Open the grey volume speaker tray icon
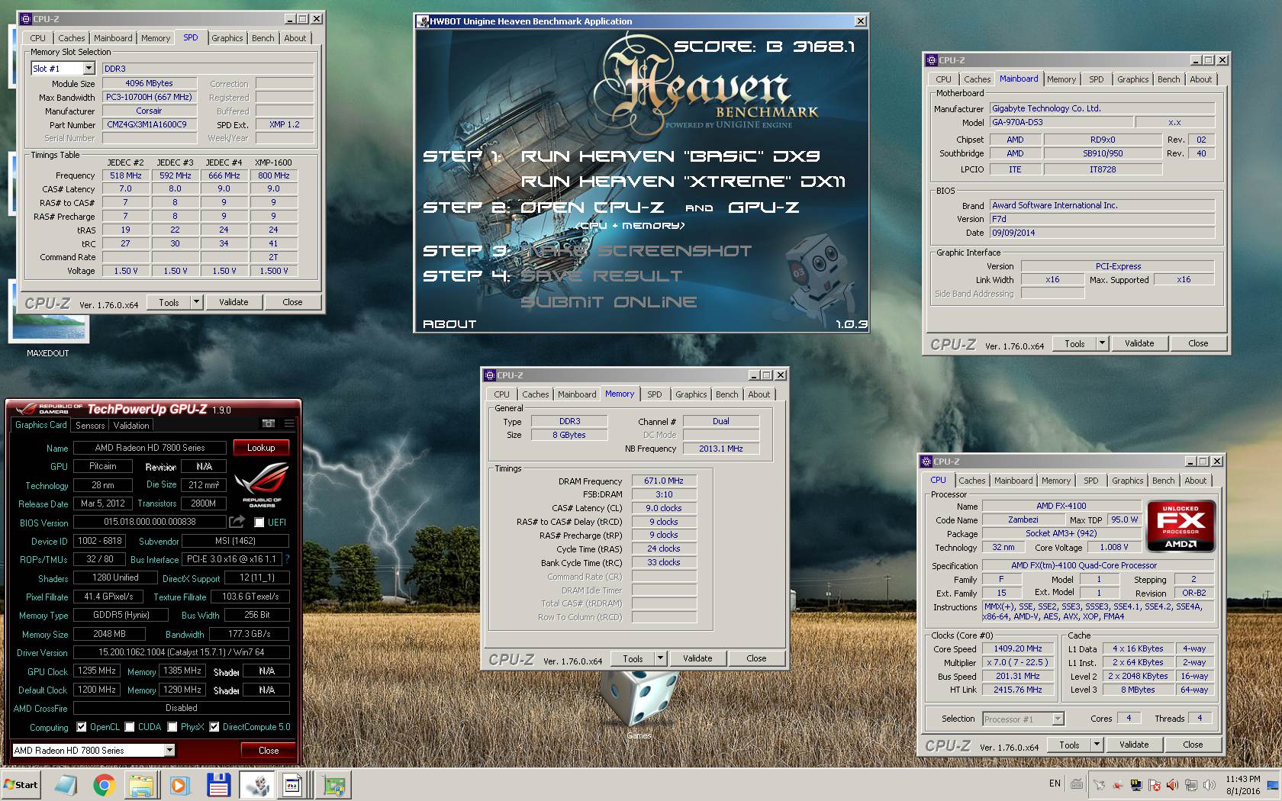 (1210, 784)
